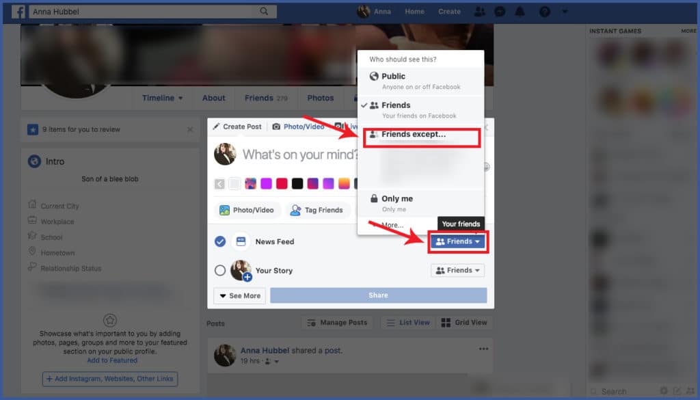Click School in Intro
This screenshot has width=700, height=400.
(51, 237)
